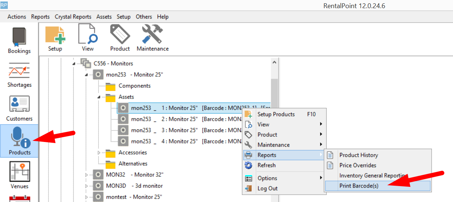Select asset row mon253 _ 4 : Monitor 25"
453x202 pixels.
coord(180,141)
